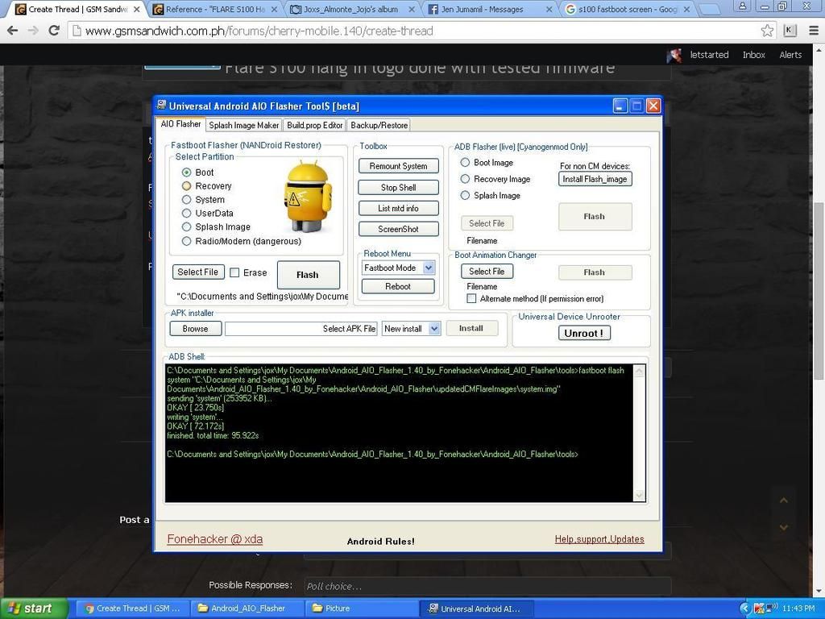This screenshot has height=619, width=825.
Task: Switch to the Splash Image Maker tab
Action: (244, 125)
